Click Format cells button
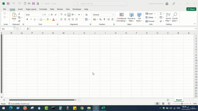 pos(150,21)
